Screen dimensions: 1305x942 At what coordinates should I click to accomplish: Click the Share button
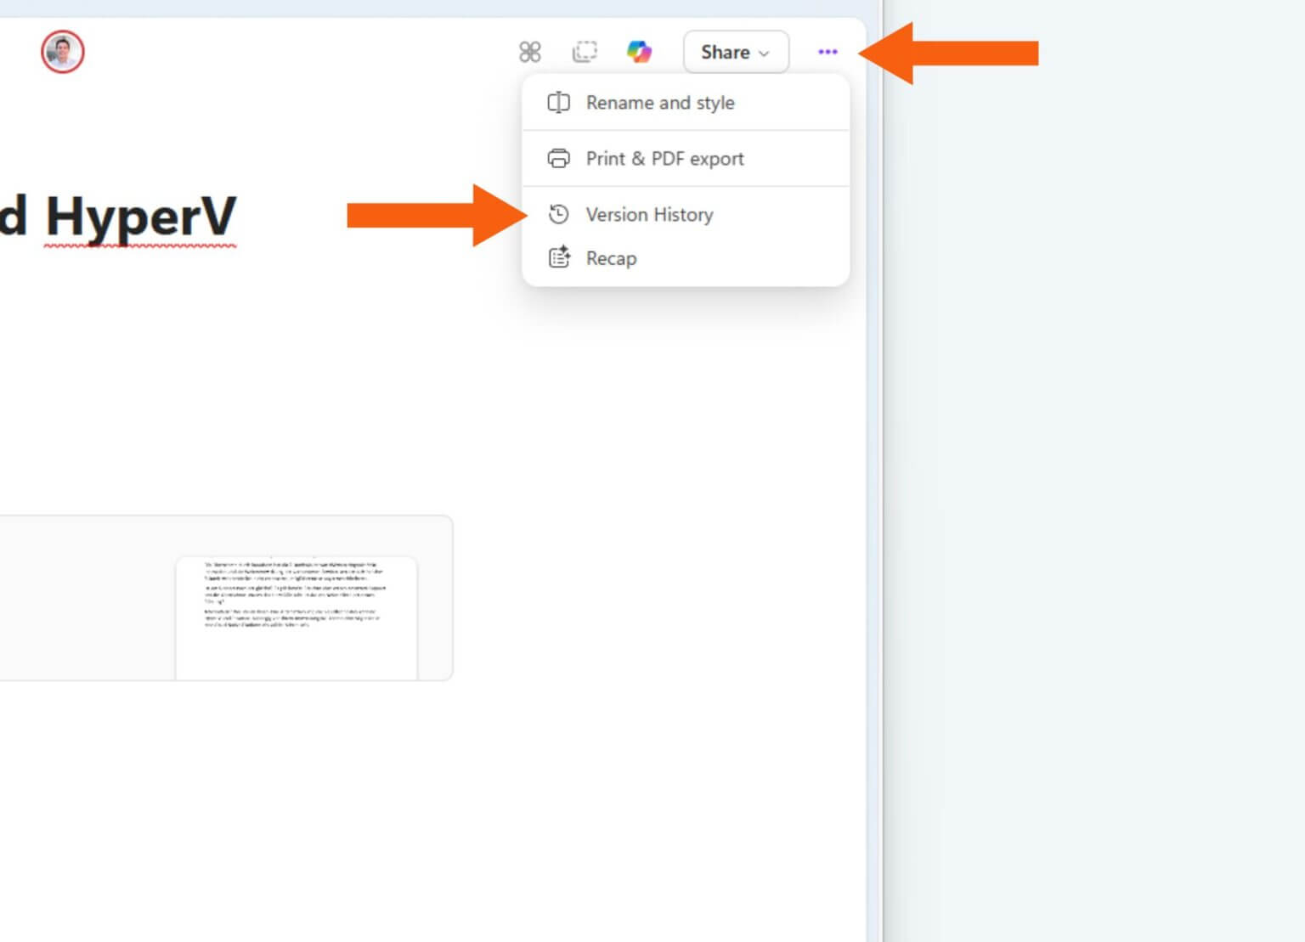(x=726, y=51)
